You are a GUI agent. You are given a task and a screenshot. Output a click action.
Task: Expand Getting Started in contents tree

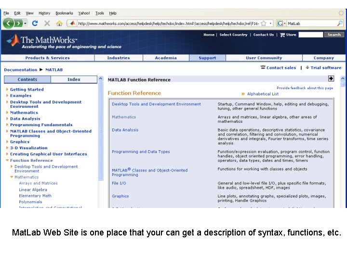click(x=7, y=90)
